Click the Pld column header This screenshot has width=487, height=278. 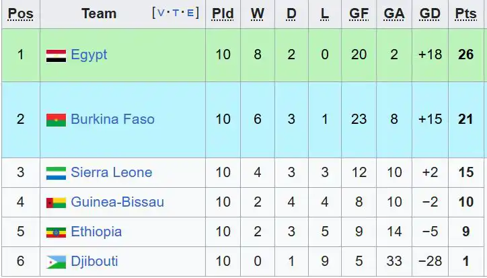(223, 13)
